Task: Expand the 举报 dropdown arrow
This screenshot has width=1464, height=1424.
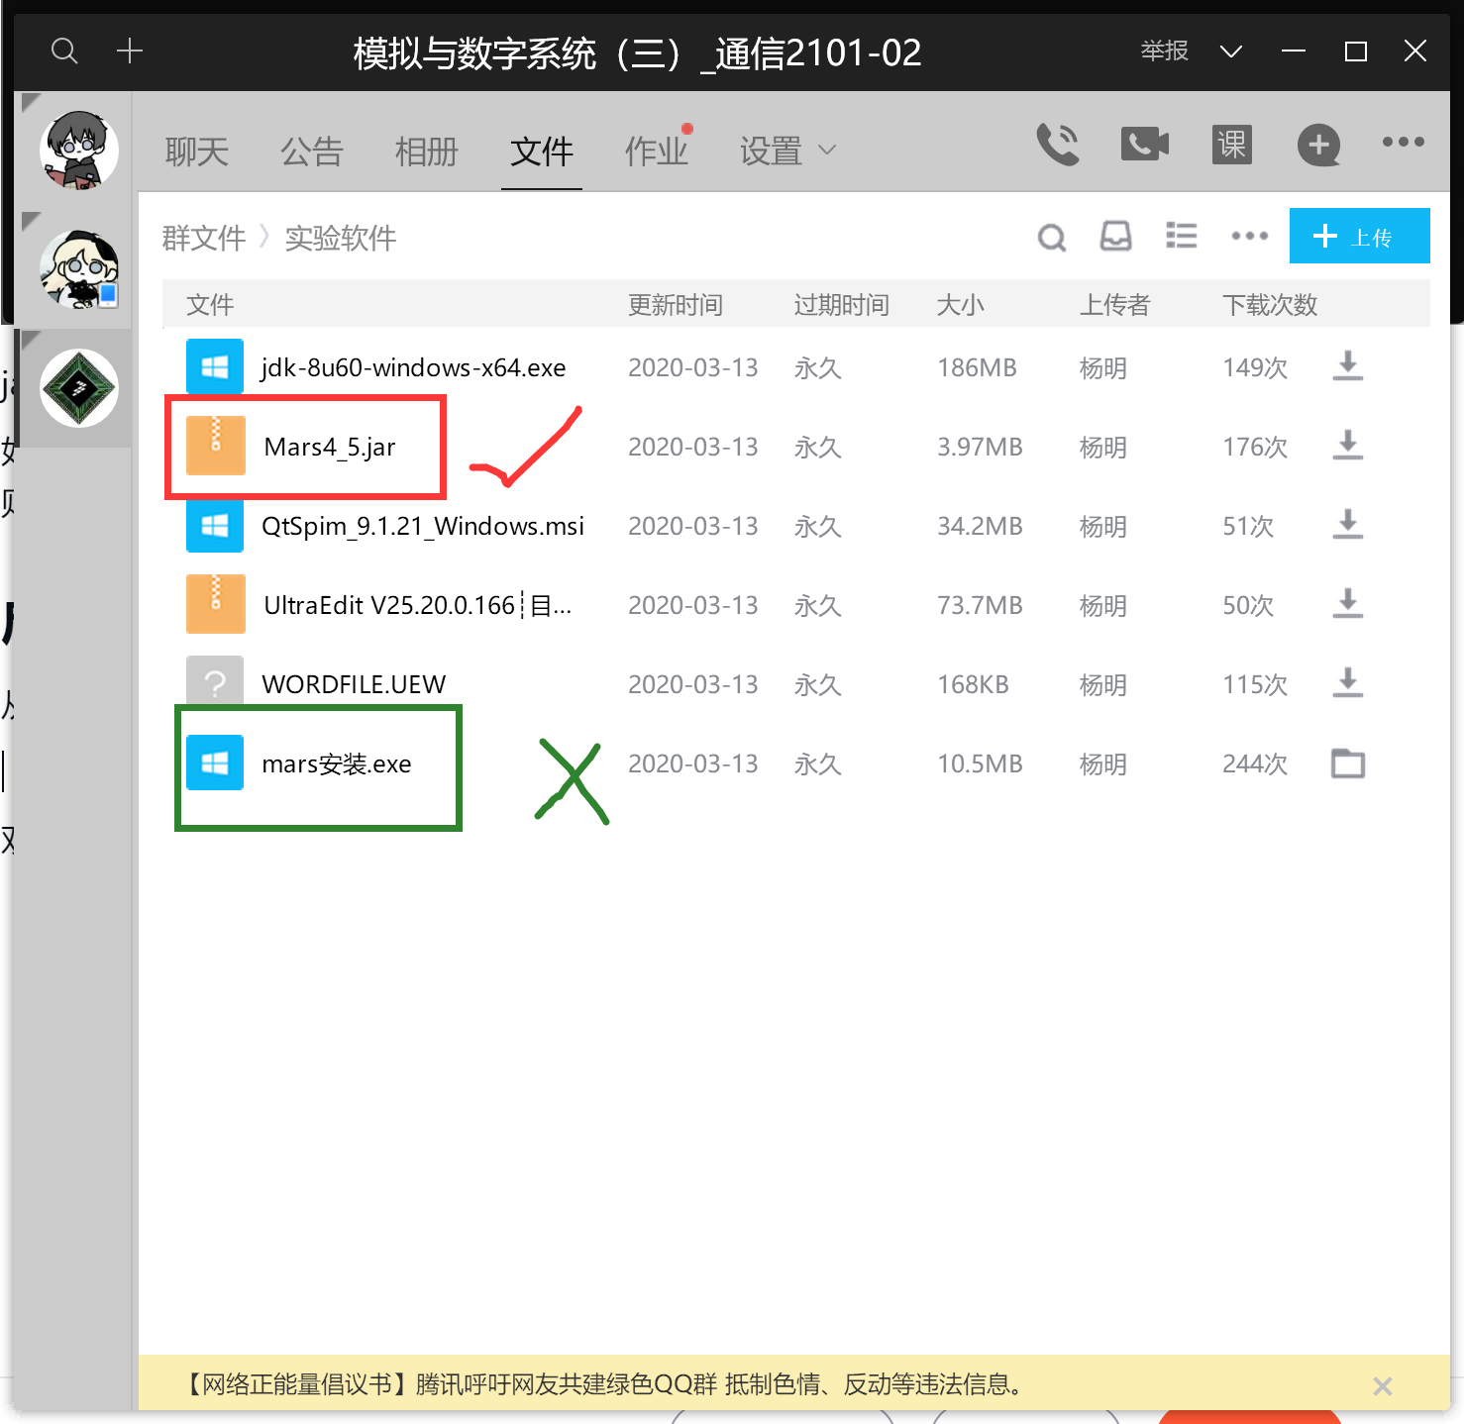Action: (1230, 51)
